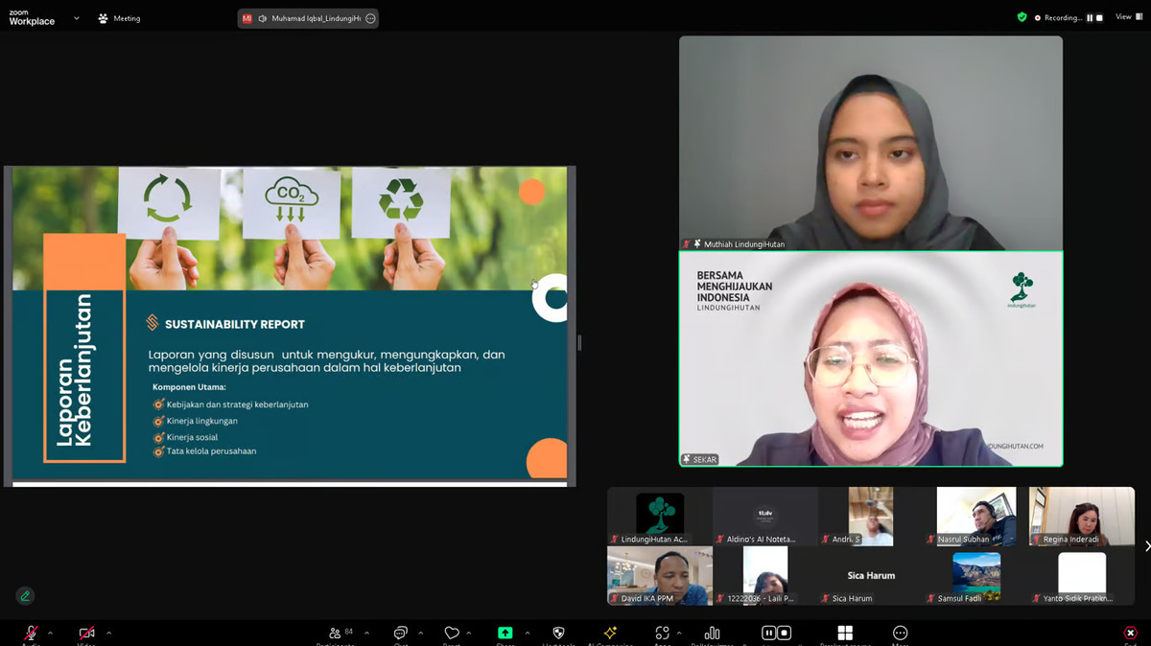Screen dimensions: 1151x646
Task: Expand video options caret
Action: (108, 633)
